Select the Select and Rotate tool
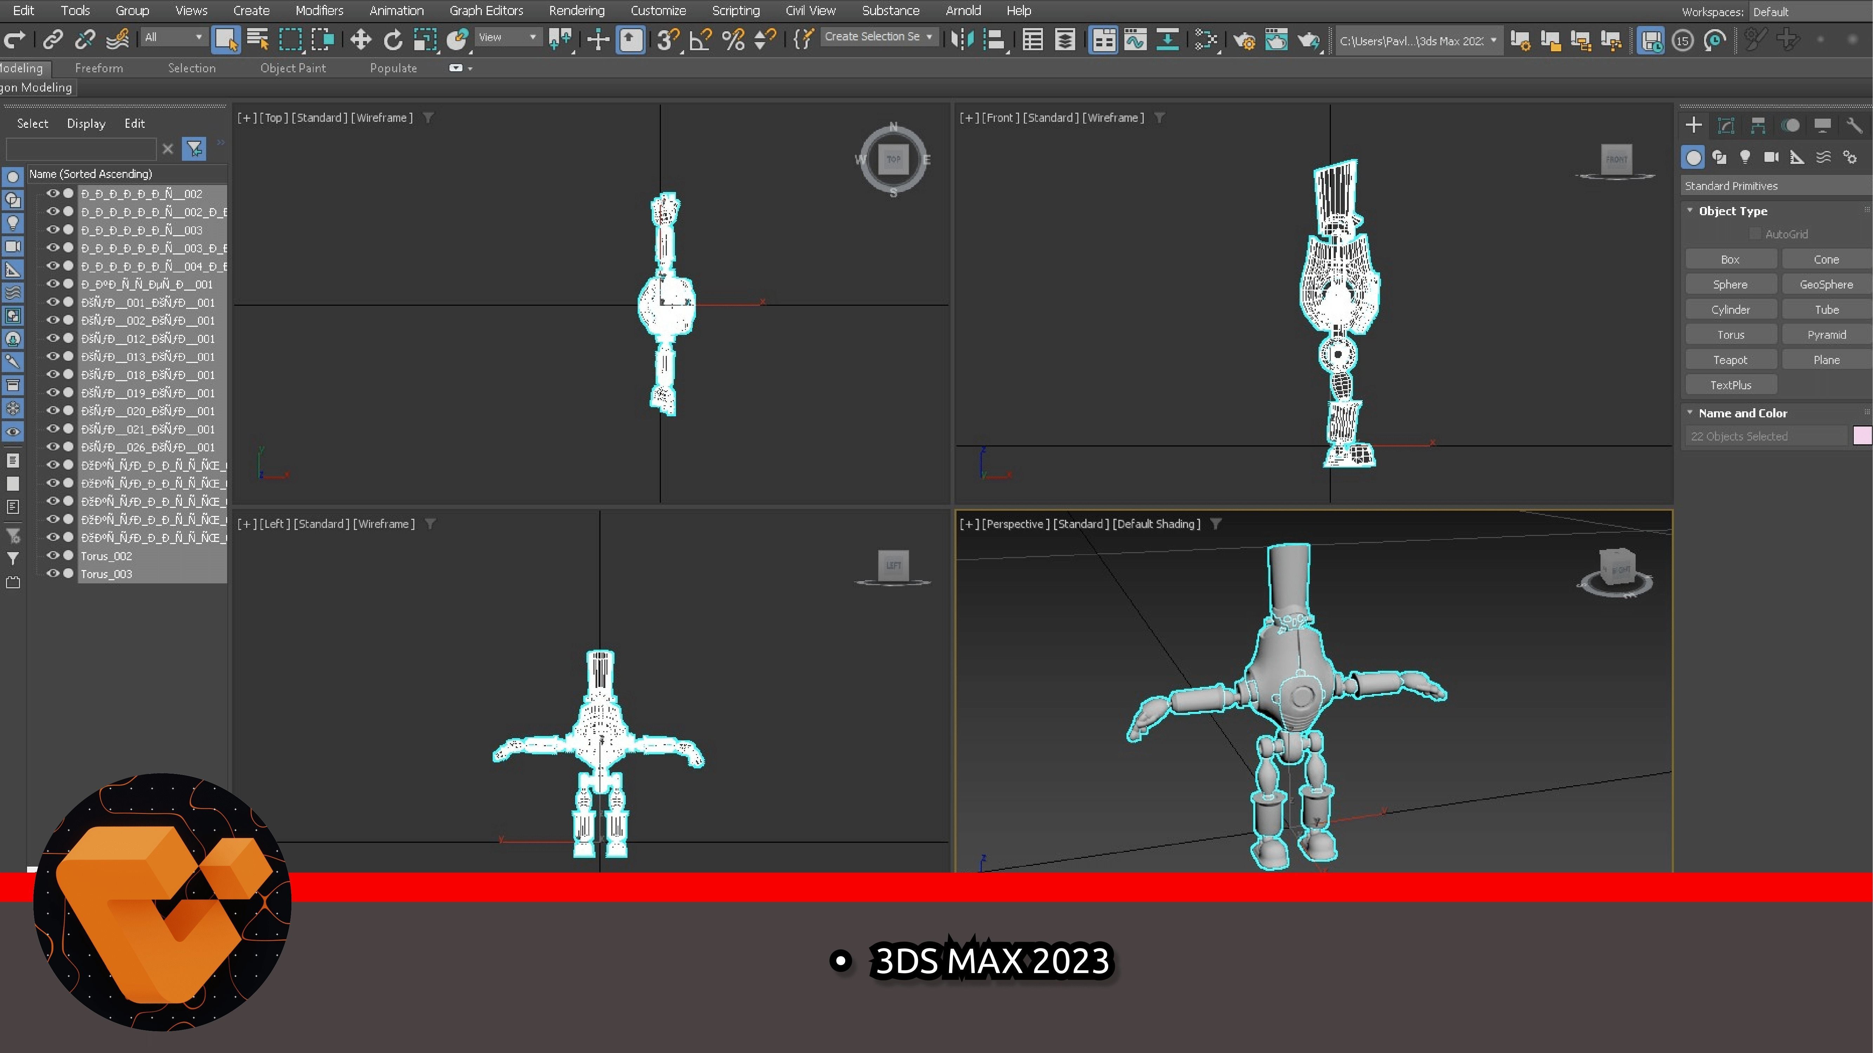The image size is (1873, 1053). [x=393, y=39]
